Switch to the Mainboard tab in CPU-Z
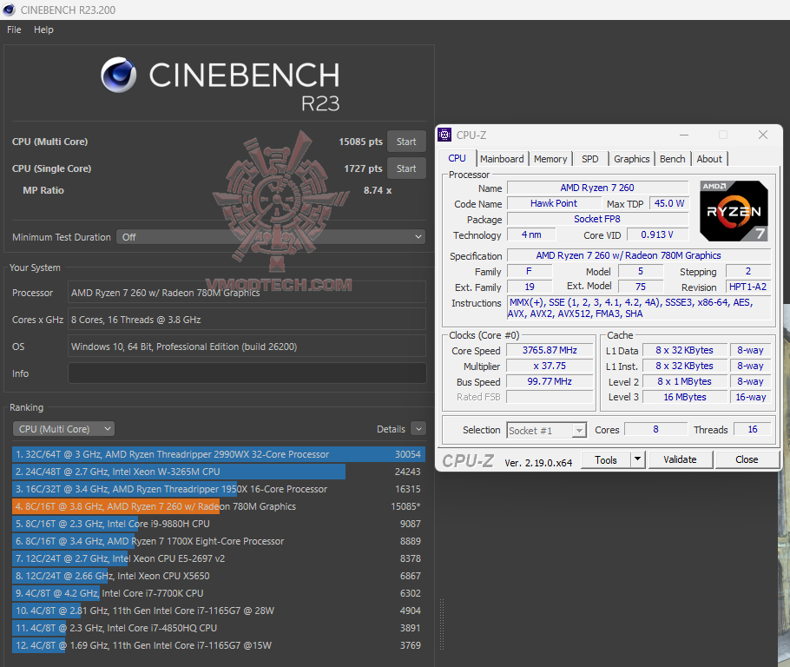This screenshot has width=790, height=667. click(x=502, y=159)
